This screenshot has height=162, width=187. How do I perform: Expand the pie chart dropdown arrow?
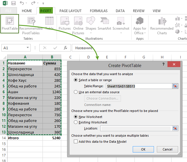point(182,32)
